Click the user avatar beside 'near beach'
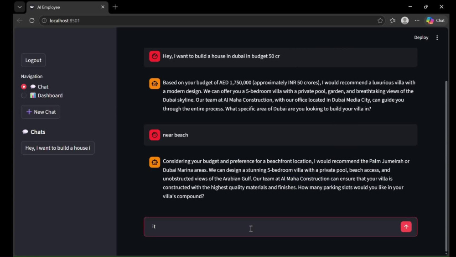This screenshot has width=456, height=257. pyautogui.click(x=155, y=135)
